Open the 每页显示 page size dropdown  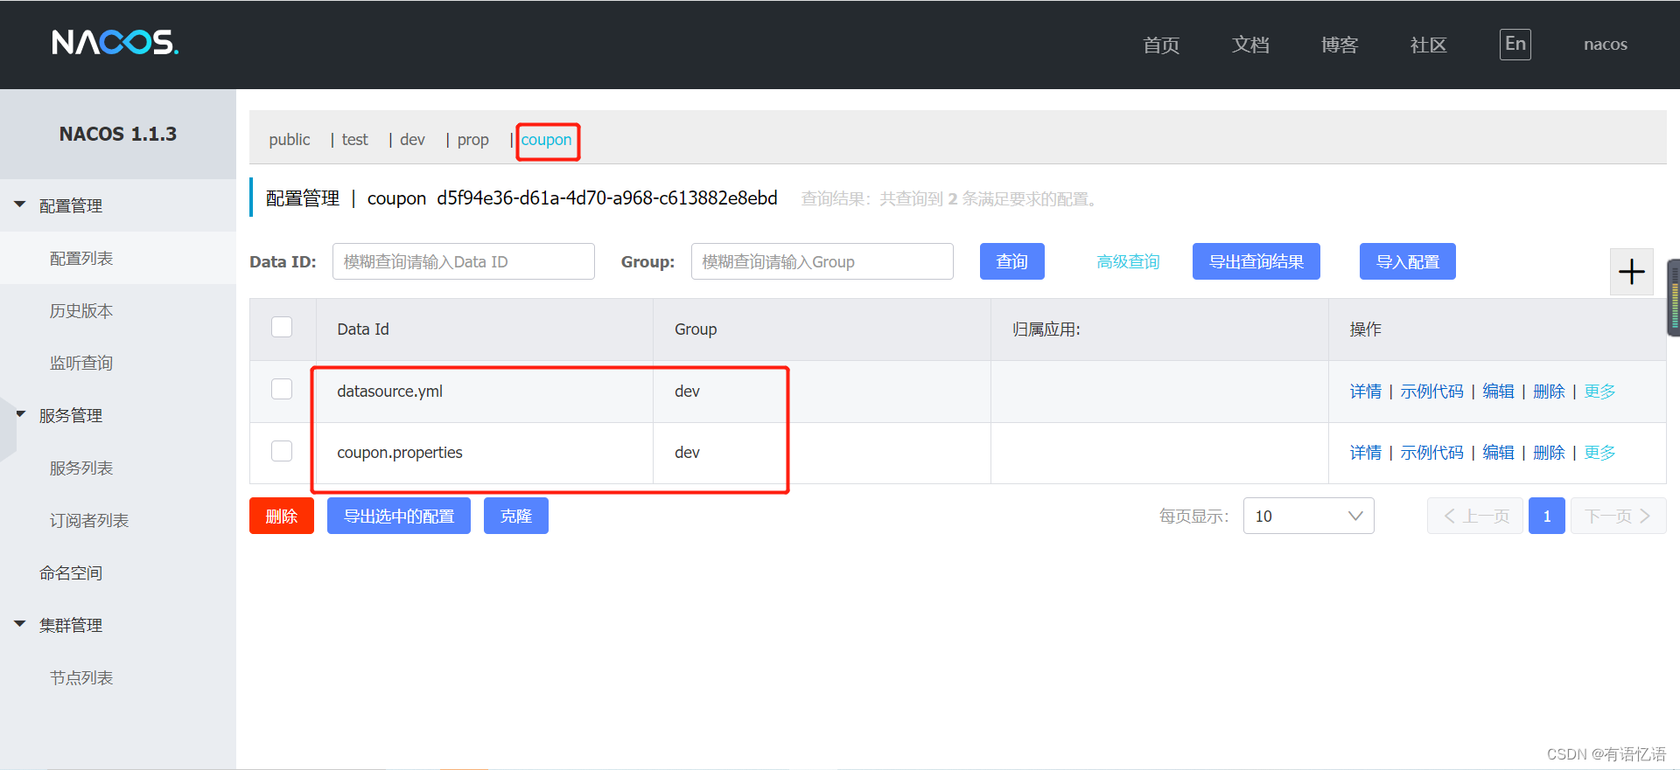click(x=1308, y=516)
